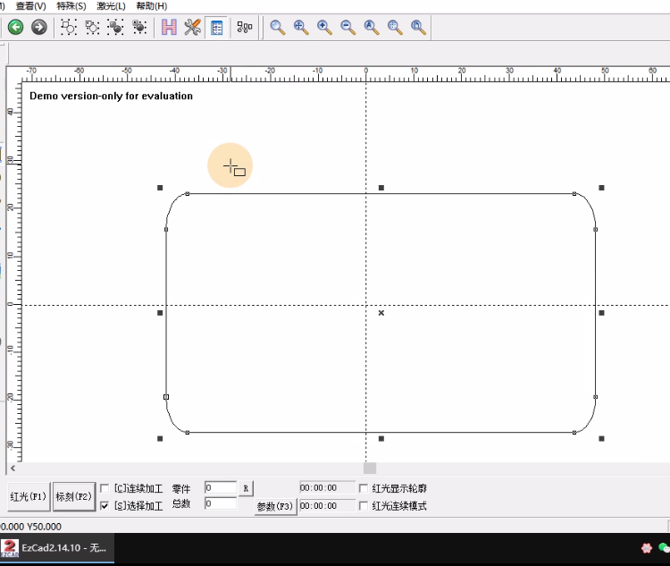This screenshot has height=566, width=670.
Task: Click the middle-right selection handle of rectangle
Action: [x=601, y=313]
